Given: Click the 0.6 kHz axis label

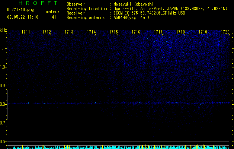Looking at the screenshot, I should pyautogui.click(x=3, y=142).
